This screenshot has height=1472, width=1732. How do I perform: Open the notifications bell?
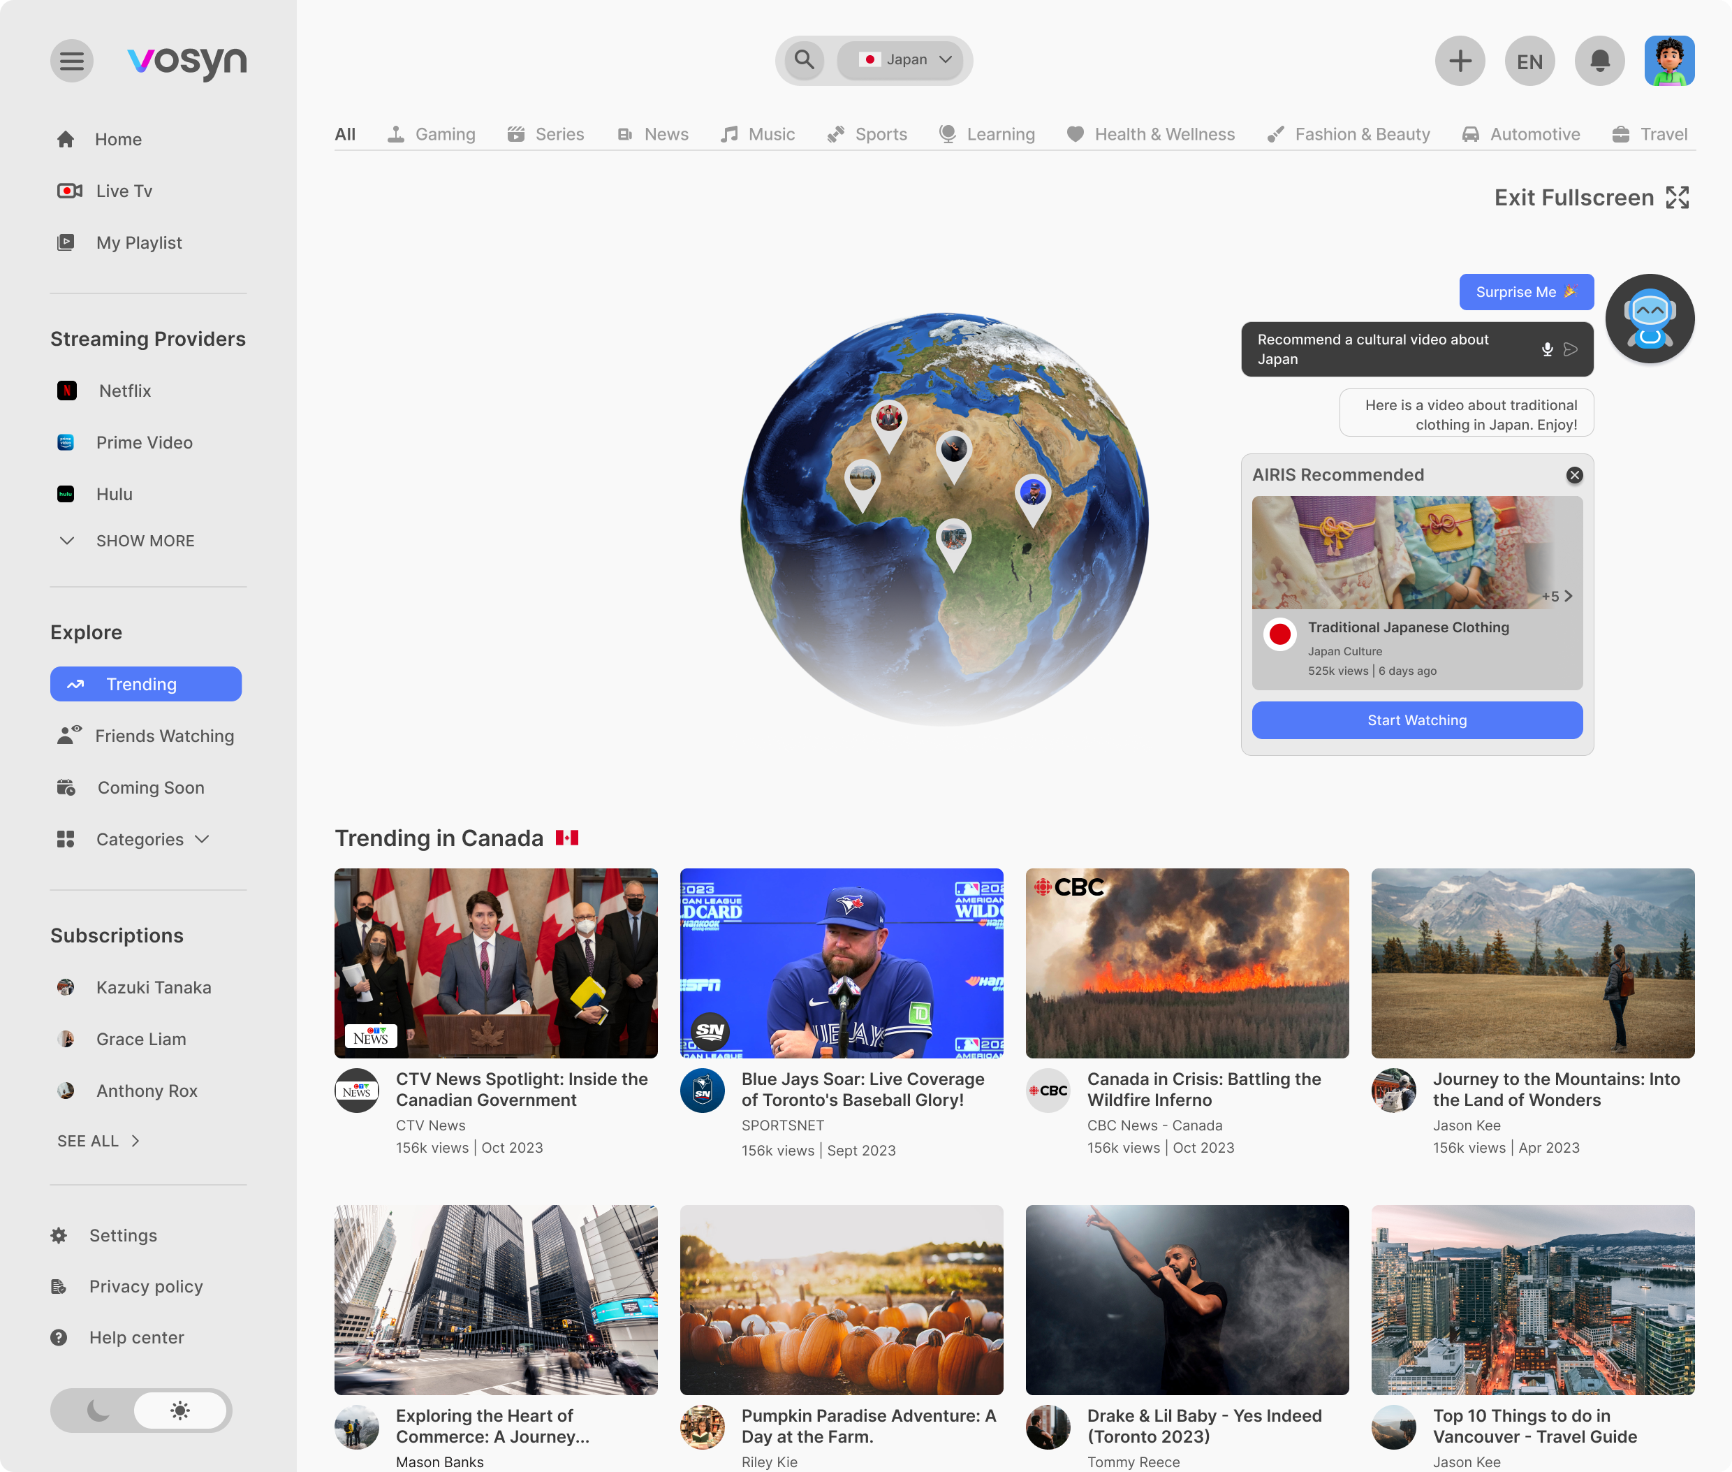tap(1599, 61)
